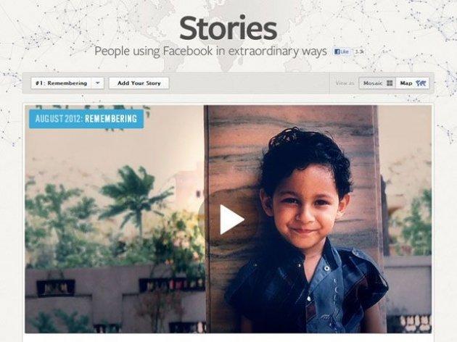This screenshot has height=342, width=457.
Task: Switch to Mosaic view
Action: 377,83
